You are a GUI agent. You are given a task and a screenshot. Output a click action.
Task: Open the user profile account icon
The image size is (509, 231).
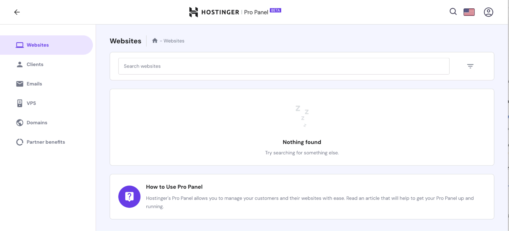click(488, 12)
